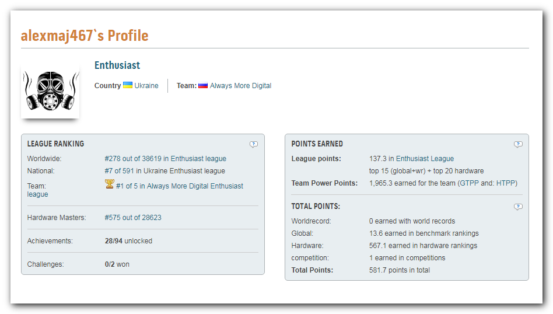Click the POINTS EARNED panel heading
Viewport: 553px width, 314px height.
coord(317,144)
